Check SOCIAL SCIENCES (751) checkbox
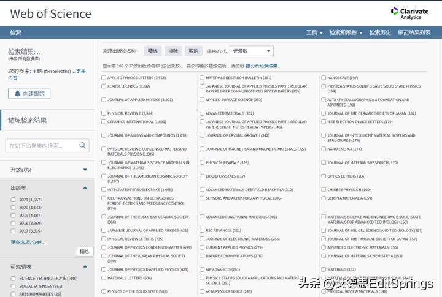This screenshot has height=297, width=442. point(13,286)
